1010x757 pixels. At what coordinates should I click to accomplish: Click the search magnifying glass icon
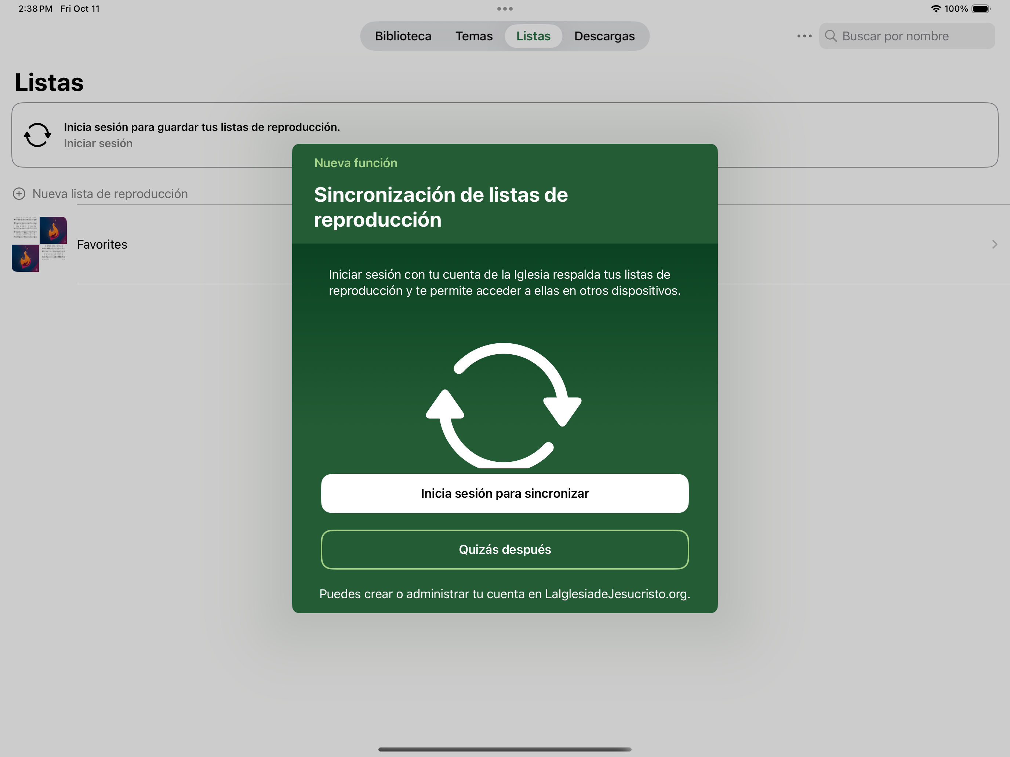(831, 36)
